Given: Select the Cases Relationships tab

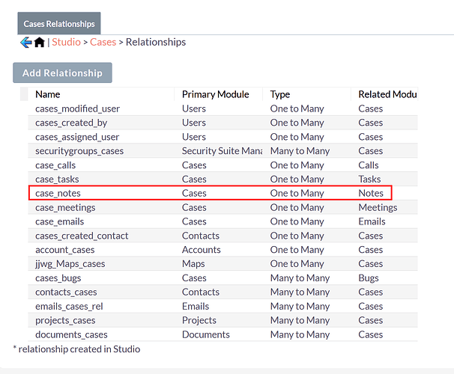Looking at the screenshot, I should 59,23.
